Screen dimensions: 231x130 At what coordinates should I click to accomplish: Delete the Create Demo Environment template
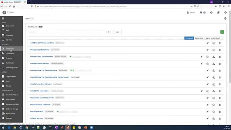click(220, 57)
